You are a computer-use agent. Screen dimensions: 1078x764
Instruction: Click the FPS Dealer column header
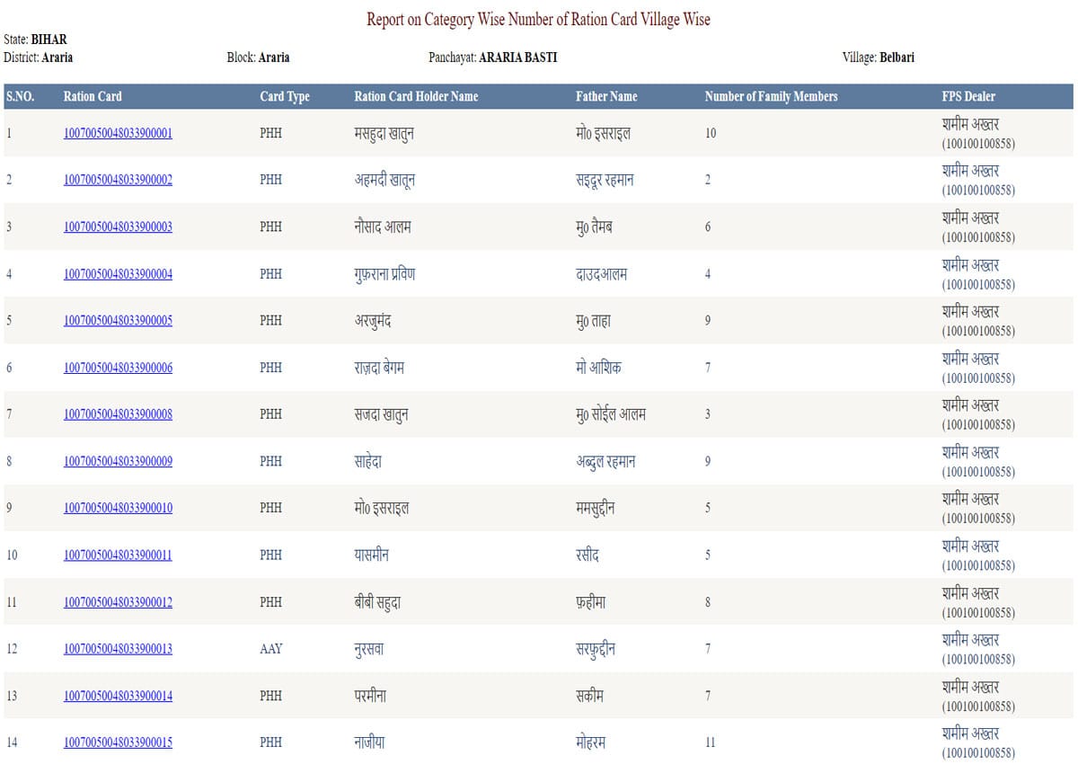click(968, 96)
